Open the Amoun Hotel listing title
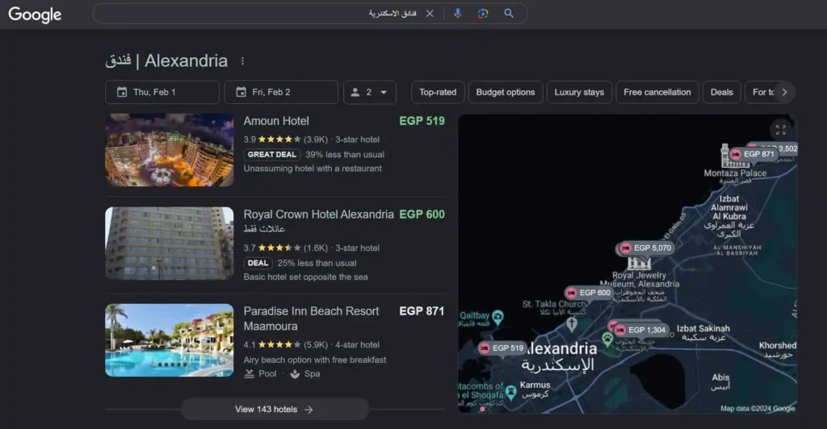Screen dimensions: 827x429 pos(276,121)
